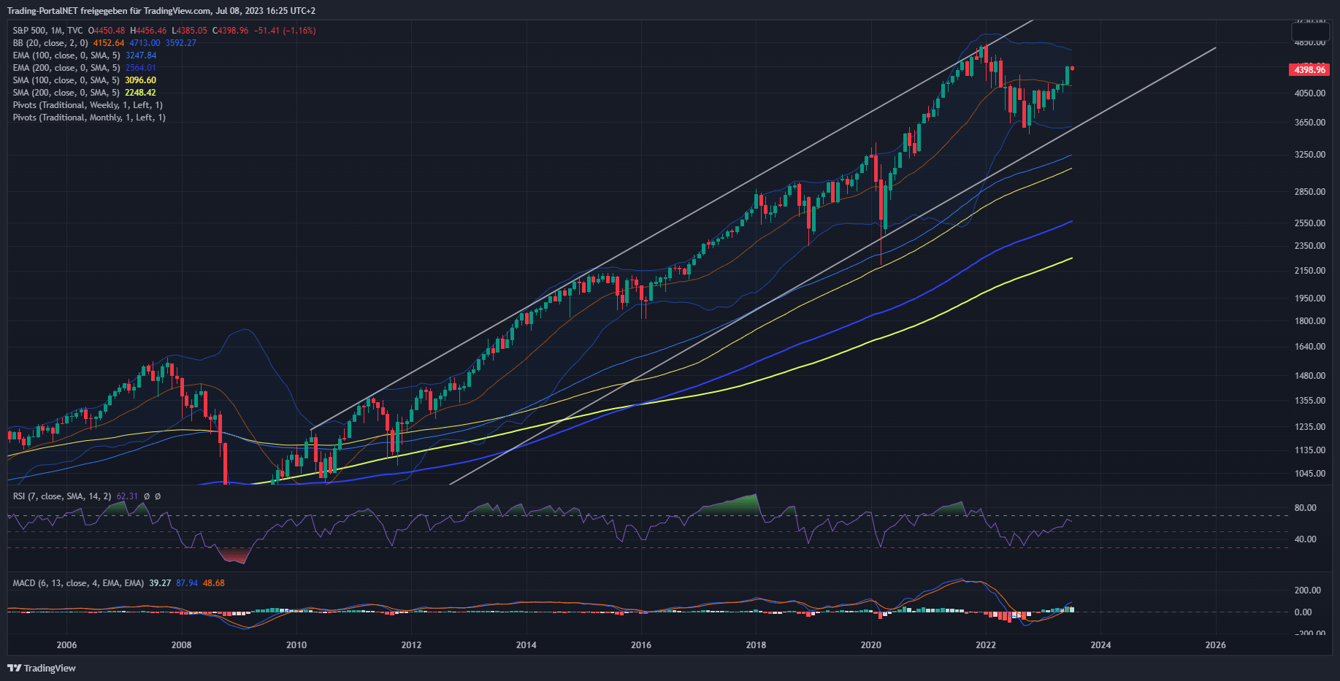Click the RSI value 62.31
The width and height of the screenshot is (1340, 681).
(127, 496)
